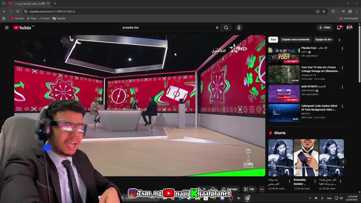This screenshot has width=361, height=203.
Task: Open options for Forest Cottage Art video
Action: coord(342,68)
